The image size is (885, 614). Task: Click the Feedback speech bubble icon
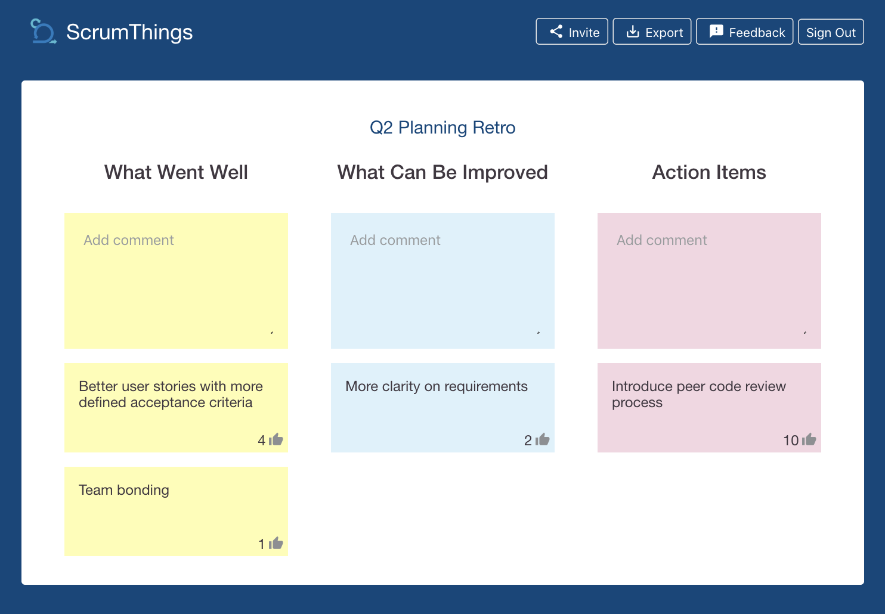(x=716, y=32)
